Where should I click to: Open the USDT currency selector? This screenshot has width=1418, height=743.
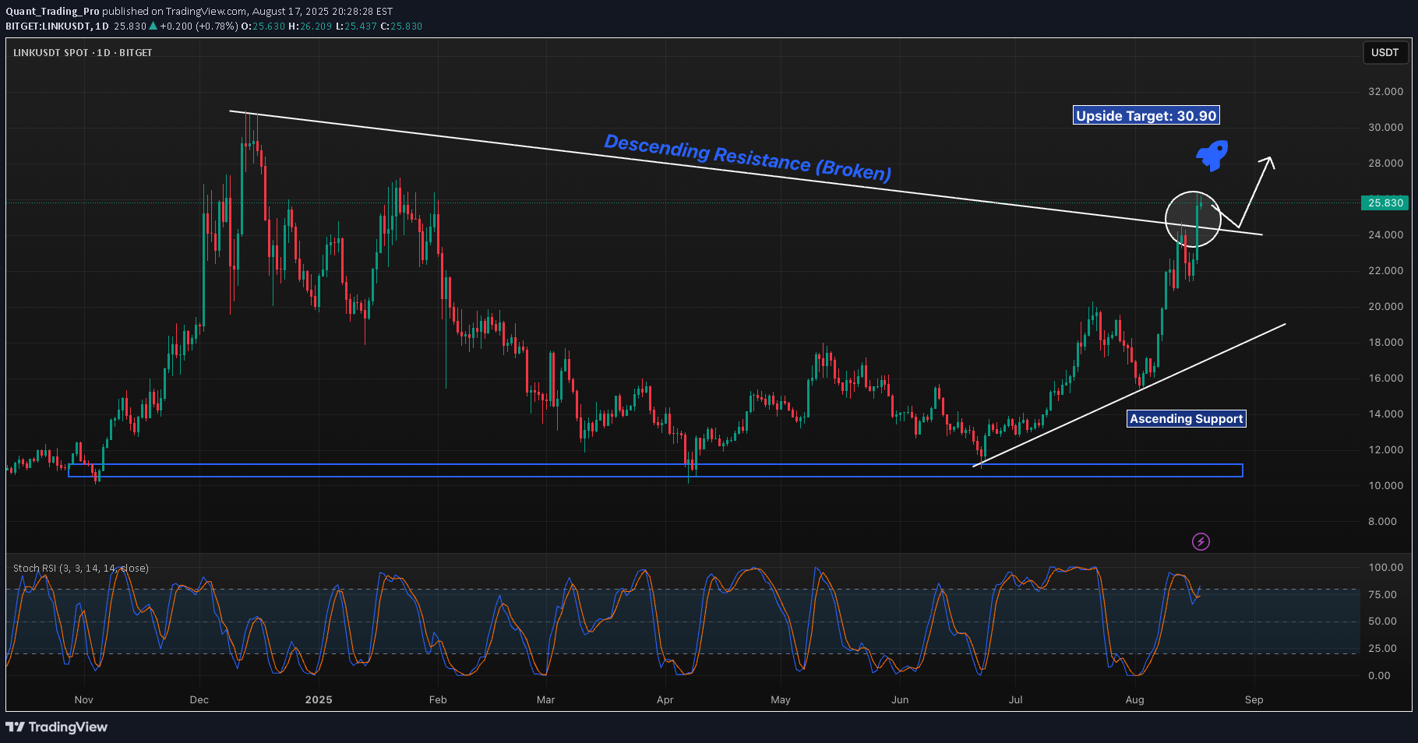[1384, 53]
